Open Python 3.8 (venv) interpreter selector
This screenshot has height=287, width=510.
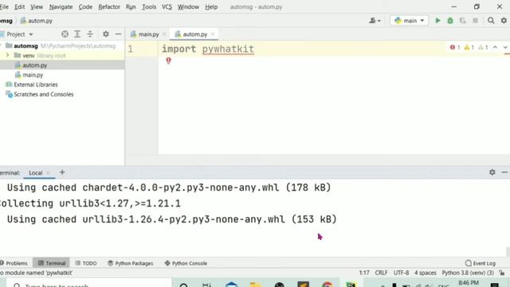click(468, 273)
